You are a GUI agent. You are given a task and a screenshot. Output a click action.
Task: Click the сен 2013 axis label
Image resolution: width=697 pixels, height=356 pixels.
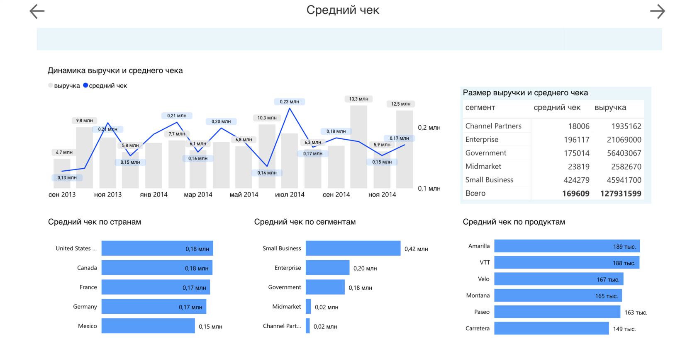[62, 195]
